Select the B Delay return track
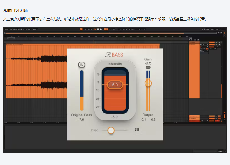Screen dimensions: 230x165 pyautogui.click(x=194, y=118)
